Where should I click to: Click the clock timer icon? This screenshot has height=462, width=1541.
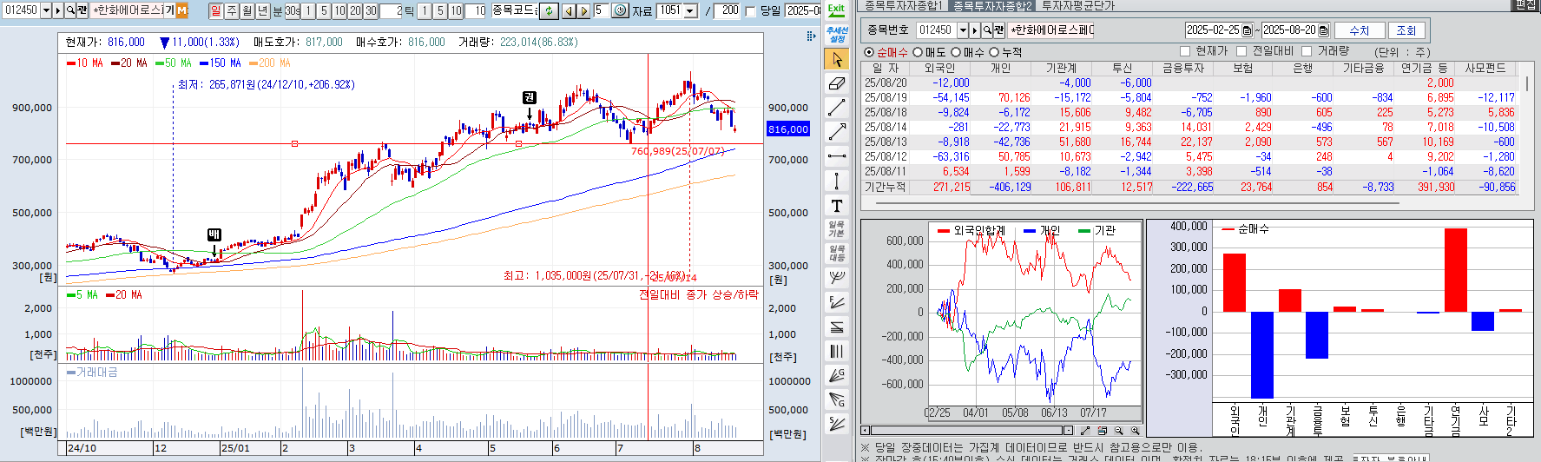click(x=620, y=10)
